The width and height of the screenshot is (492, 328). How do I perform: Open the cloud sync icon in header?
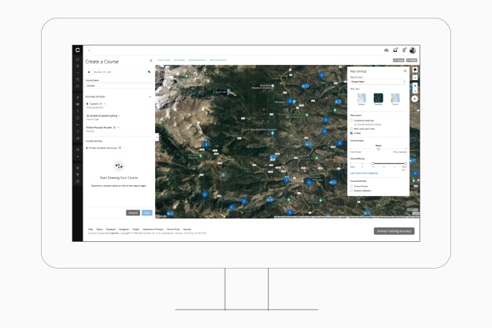[x=386, y=50]
